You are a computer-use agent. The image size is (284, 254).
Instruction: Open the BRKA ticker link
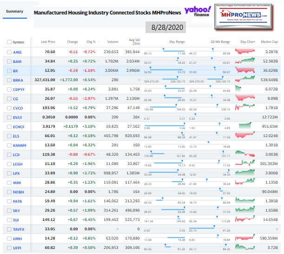18,80
